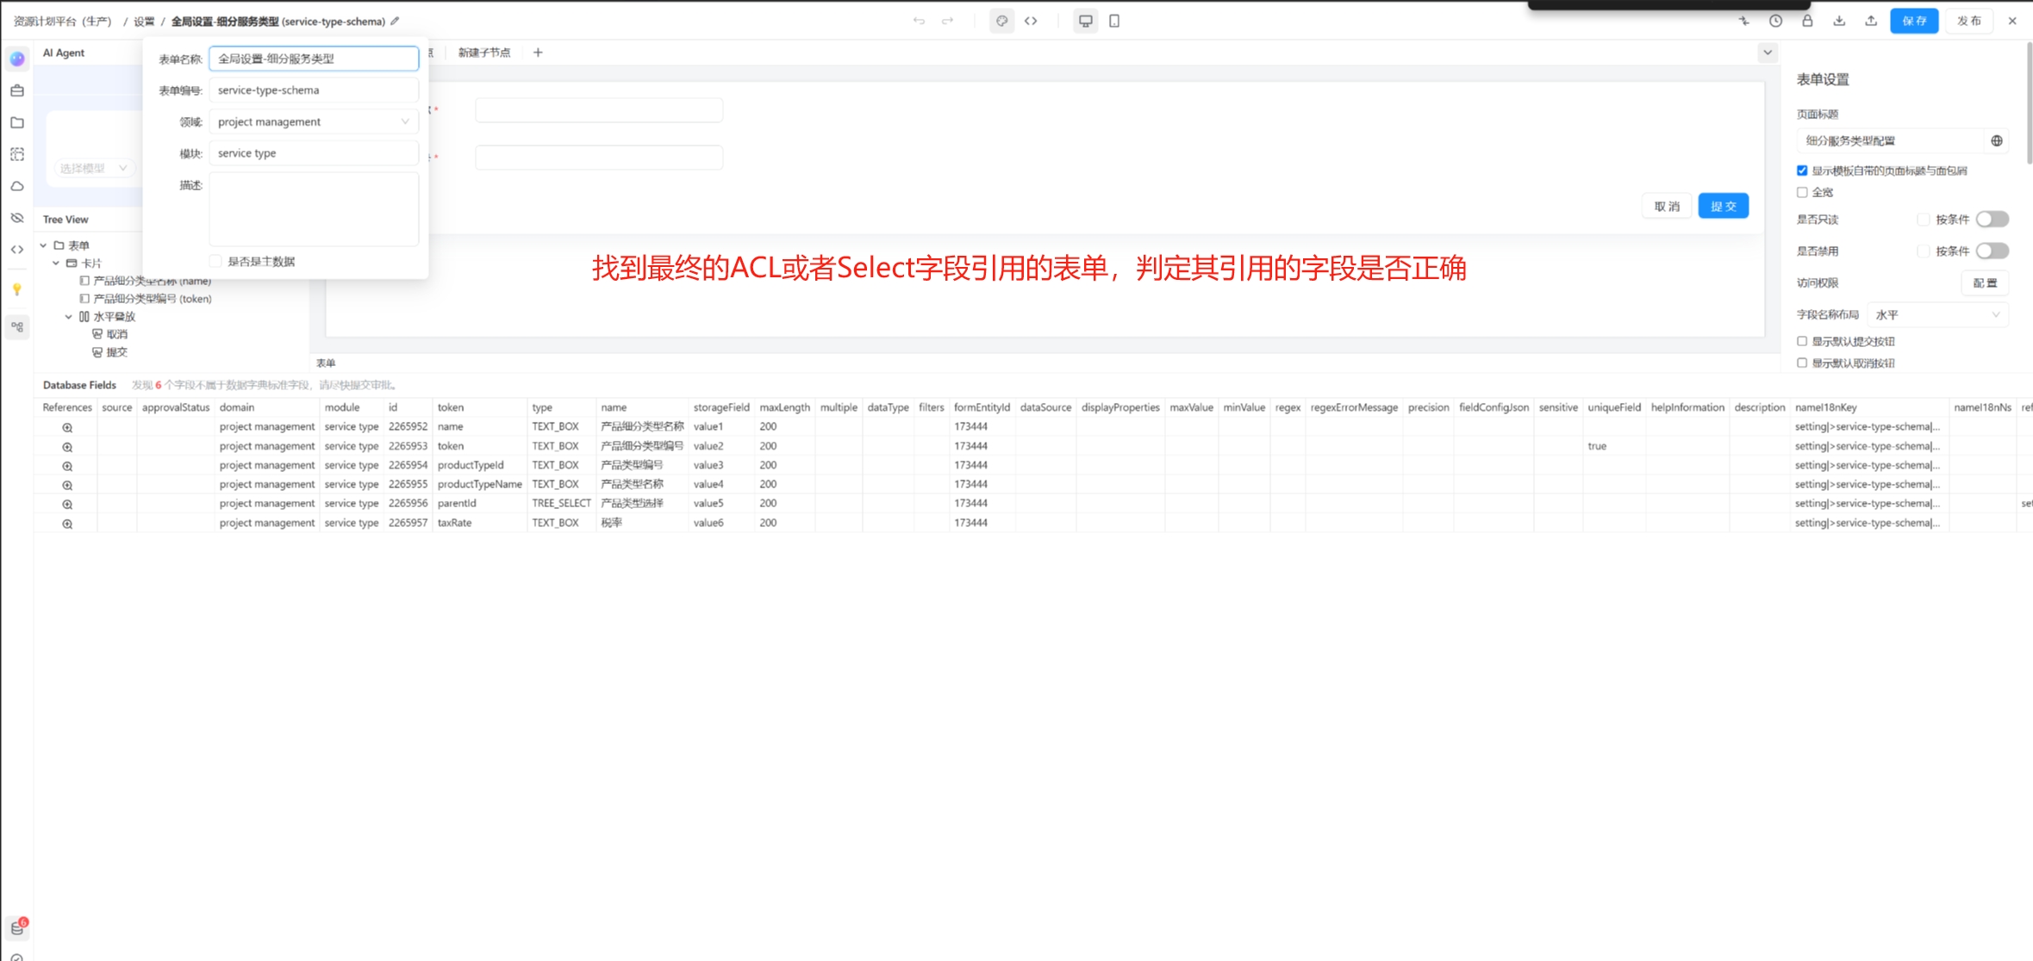Enable the 全宽 checkbox
This screenshot has height=961, width=2033.
[x=1802, y=192]
